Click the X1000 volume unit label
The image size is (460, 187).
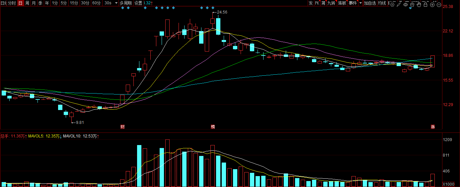pyautogui.click(x=448, y=184)
